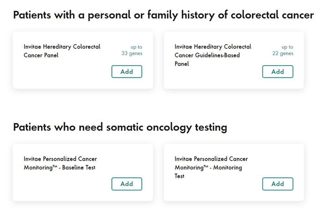Select the Guidelines-Based Panel card
The image size is (331, 208).
point(234,60)
